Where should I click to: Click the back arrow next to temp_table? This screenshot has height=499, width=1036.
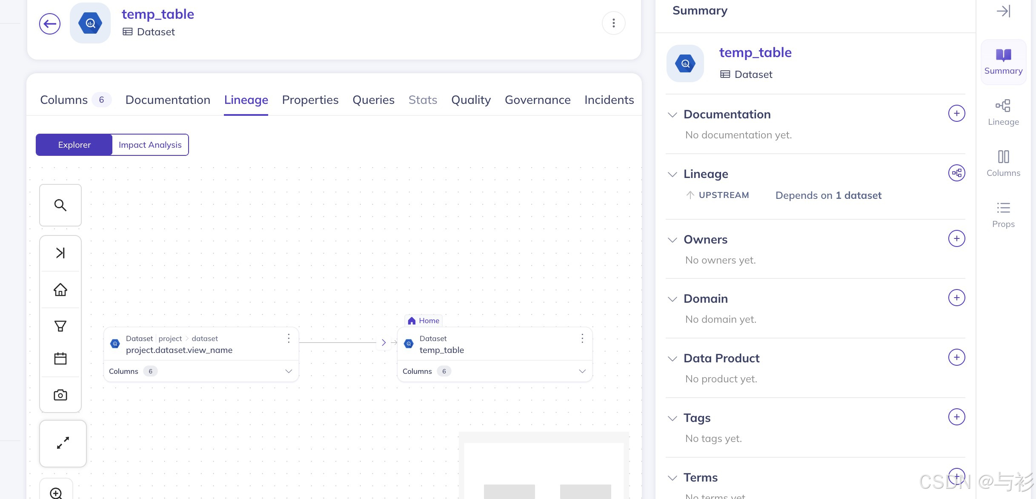(x=50, y=24)
